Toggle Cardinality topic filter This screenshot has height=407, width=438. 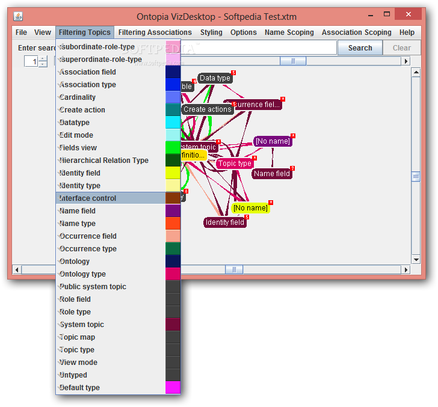[x=118, y=97]
